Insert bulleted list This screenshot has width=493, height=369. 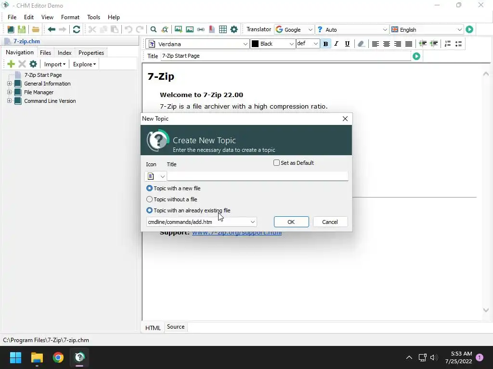click(458, 44)
